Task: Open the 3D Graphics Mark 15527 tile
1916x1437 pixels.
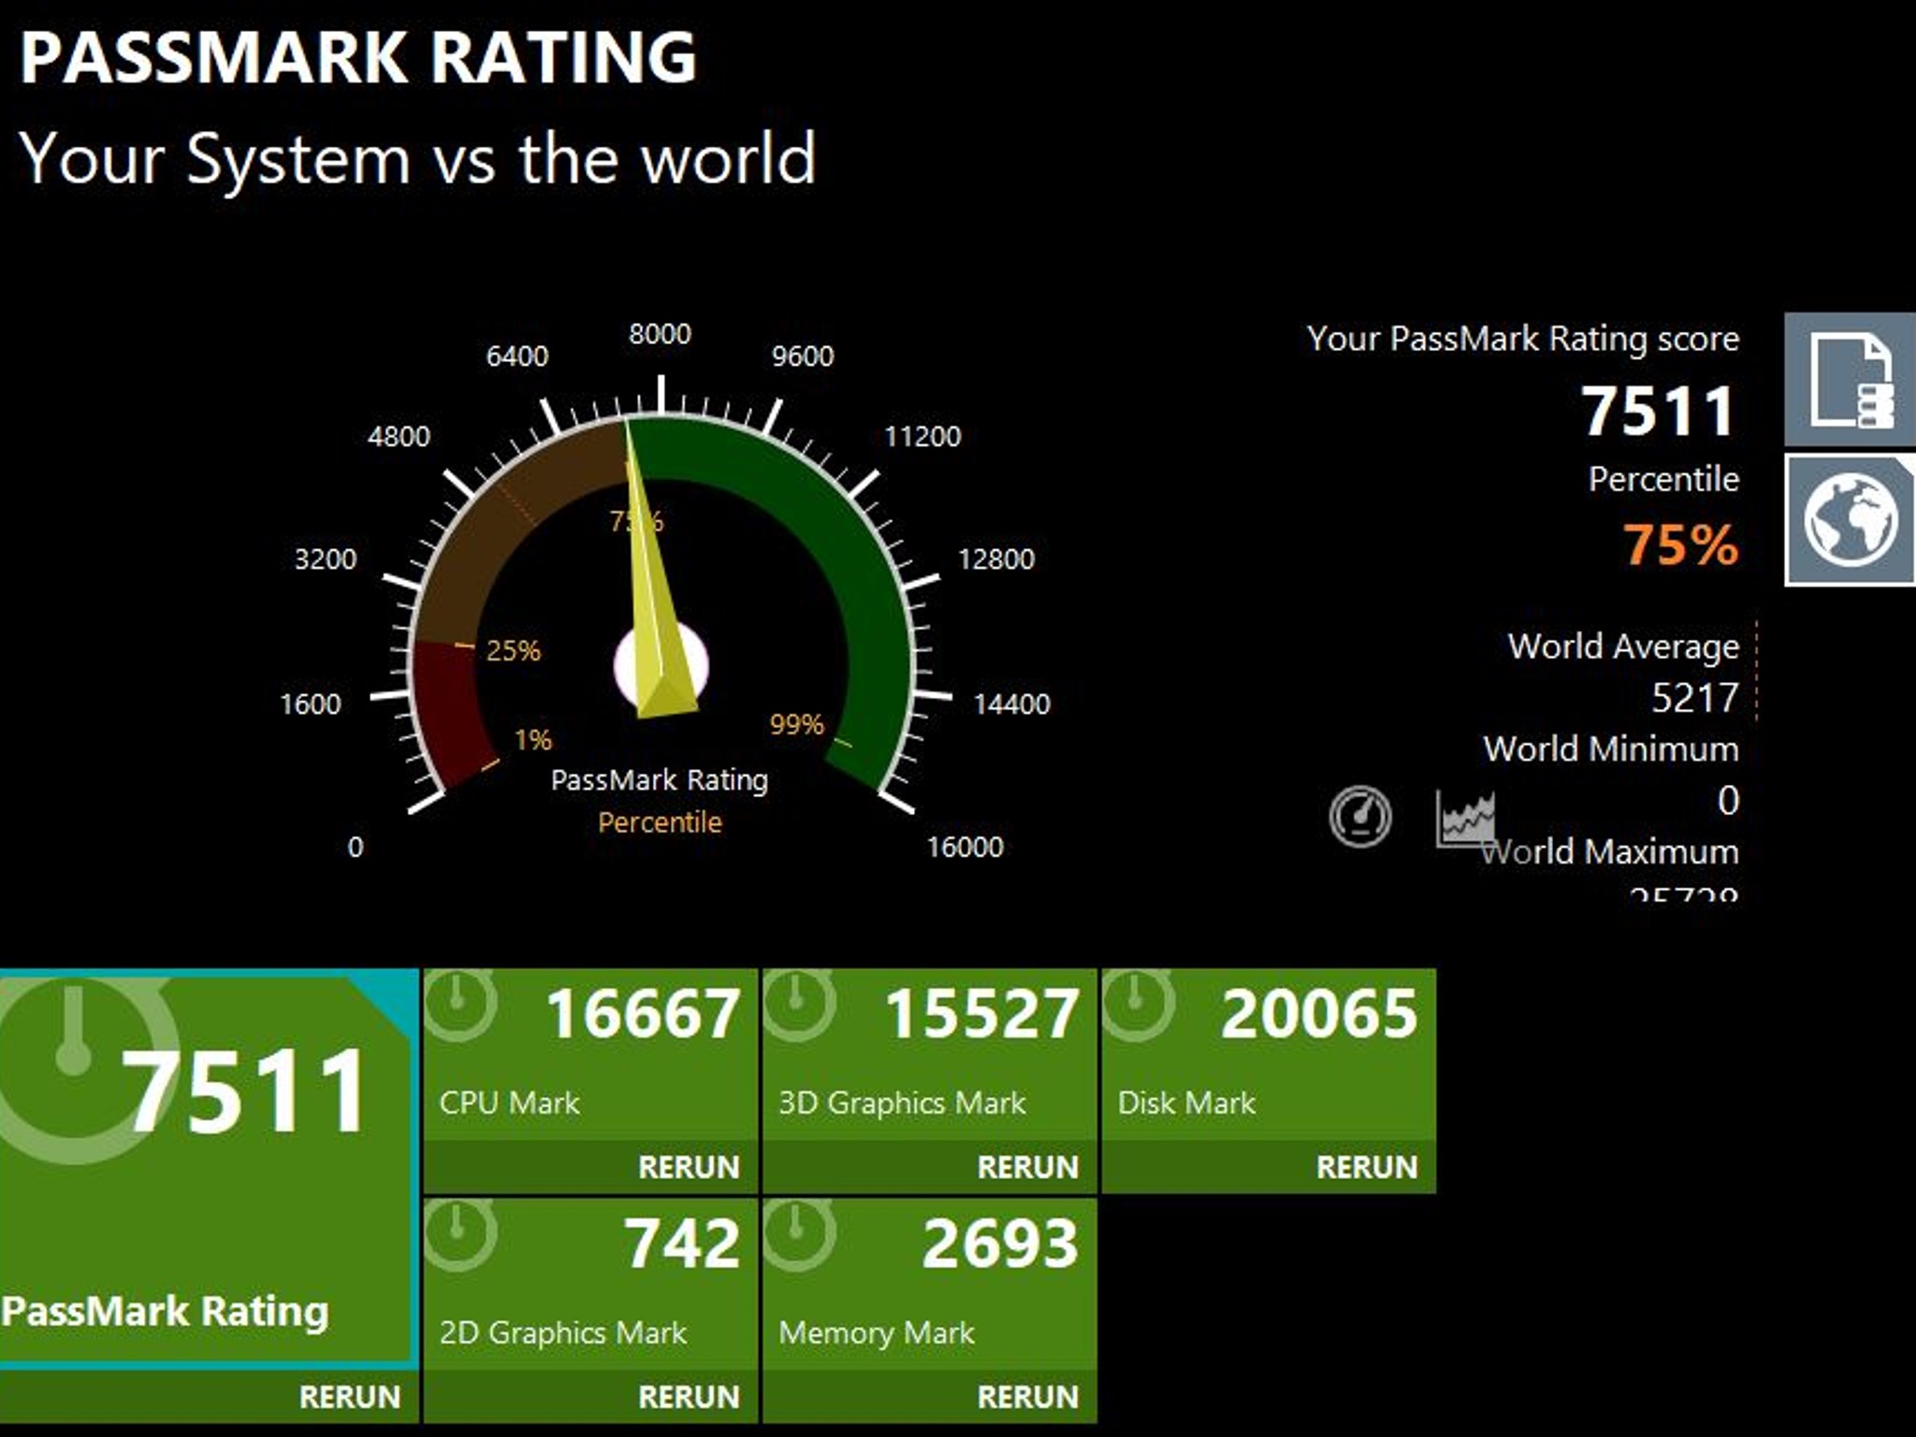Action: [929, 1055]
